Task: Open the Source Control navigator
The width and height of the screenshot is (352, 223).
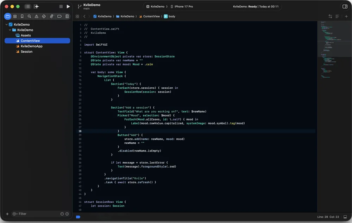Action: (15, 16)
